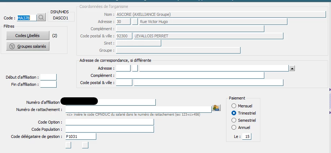Open the employee lookup icon next to rattachement

[216, 108]
